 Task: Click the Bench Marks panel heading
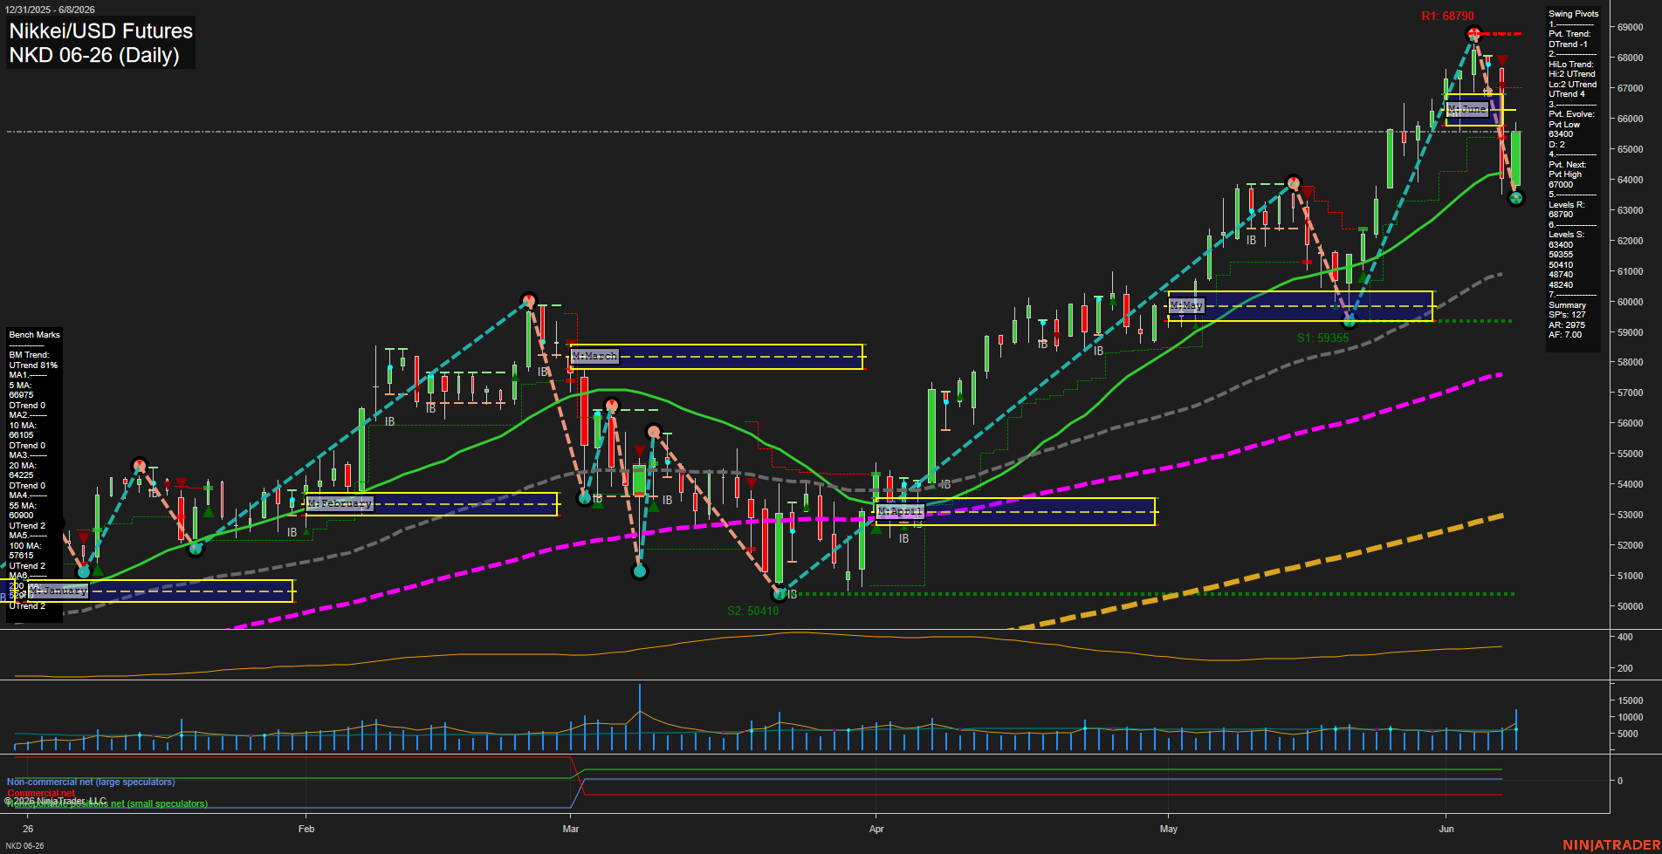click(x=34, y=335)
